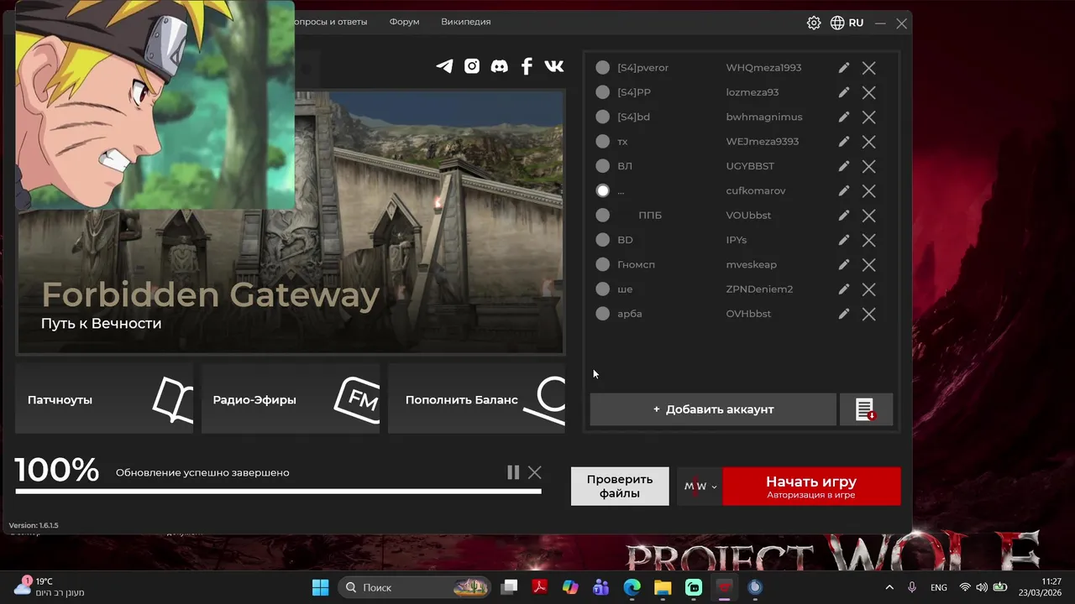Select the [S4]pveror account radio button
The image size is (1075, 604).
click(602, 68)
